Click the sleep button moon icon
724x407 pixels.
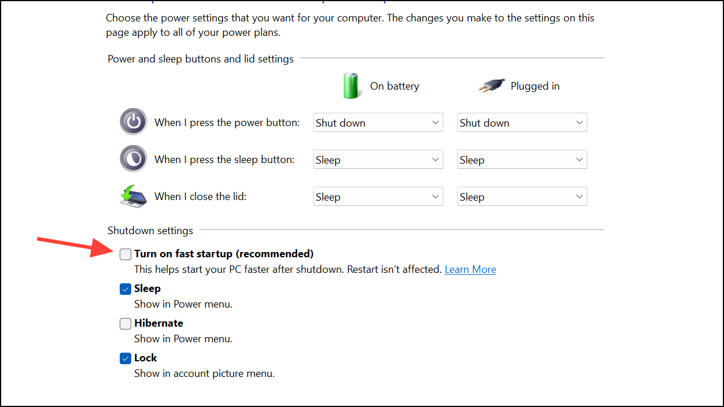pyautogui.click(x=134, y=158)
